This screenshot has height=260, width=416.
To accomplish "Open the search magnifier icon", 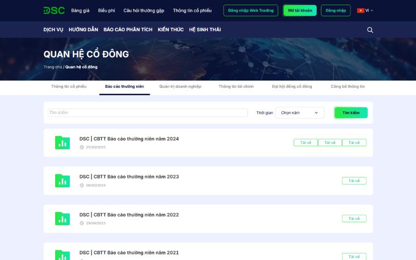I will click(x=370, y=30).
